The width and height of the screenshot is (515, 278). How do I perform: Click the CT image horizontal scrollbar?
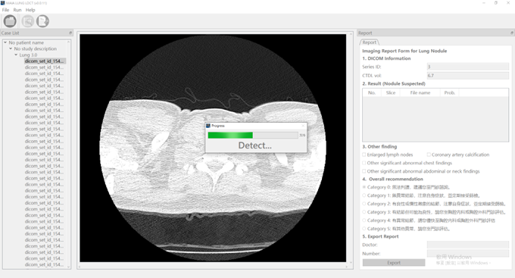213,267
